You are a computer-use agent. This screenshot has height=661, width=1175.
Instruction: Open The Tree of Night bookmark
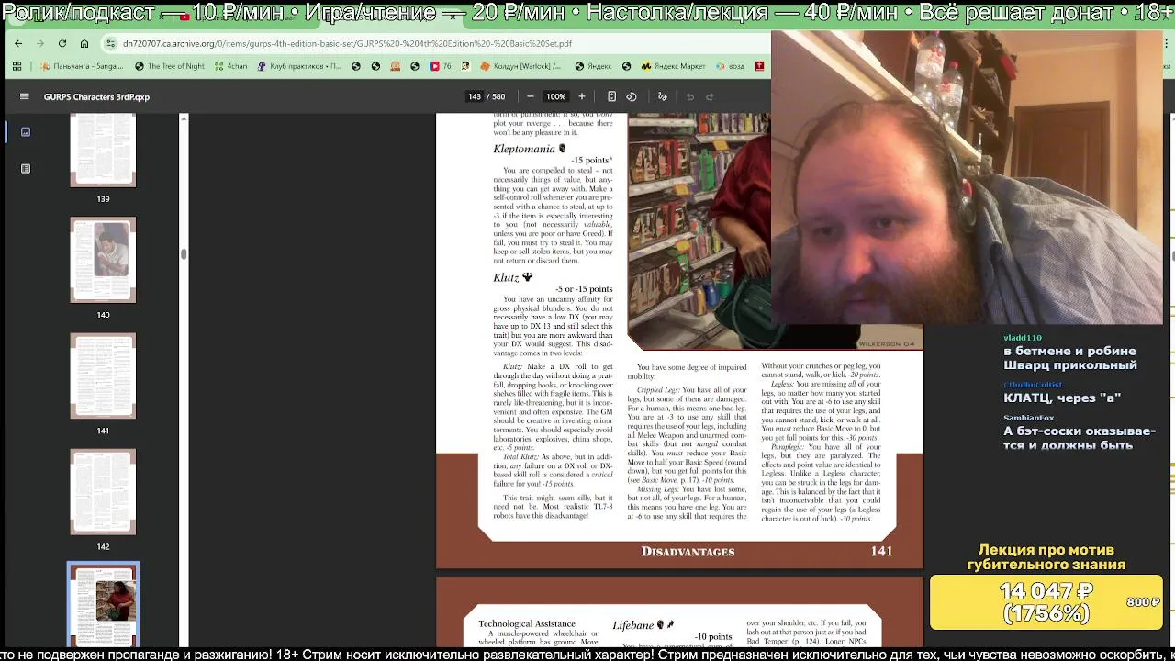170,66
